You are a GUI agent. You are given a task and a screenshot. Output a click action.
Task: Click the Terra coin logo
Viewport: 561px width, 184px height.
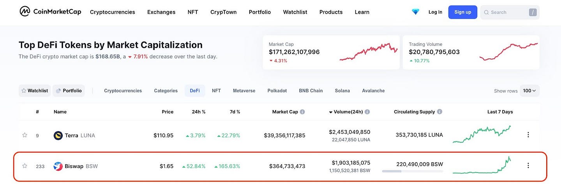pyautogui.click(x=58, y=135)
